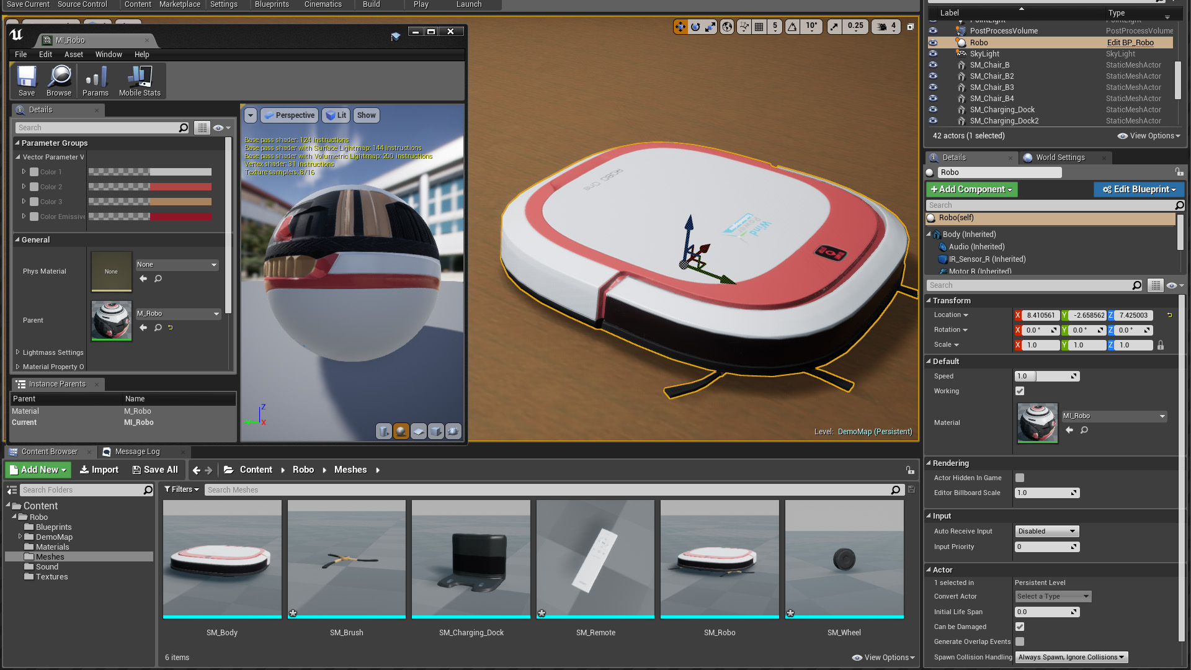This screenshot has height=670, width=1191.
Task: Select SM_Charging_Dock mesh thumbnail
Action: [471, 559]
